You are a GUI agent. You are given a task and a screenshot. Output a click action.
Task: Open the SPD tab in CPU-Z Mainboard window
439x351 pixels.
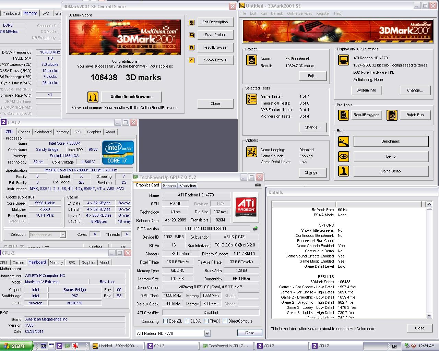[x=72, y=263]
